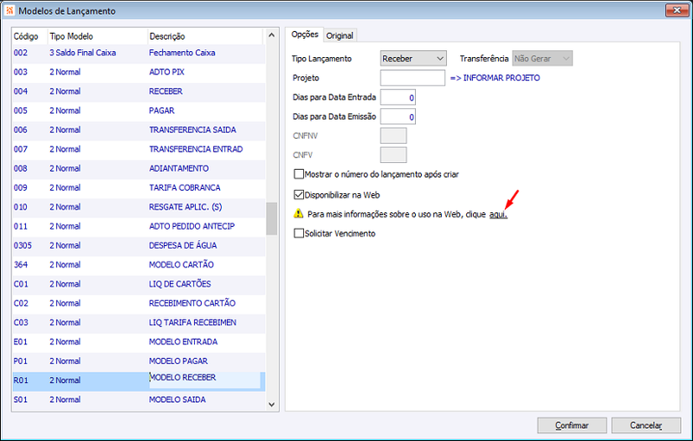Open the 'aqui' web info link
Image resolution: width=693 pixels, height=441 pixels.
point(498,214)
